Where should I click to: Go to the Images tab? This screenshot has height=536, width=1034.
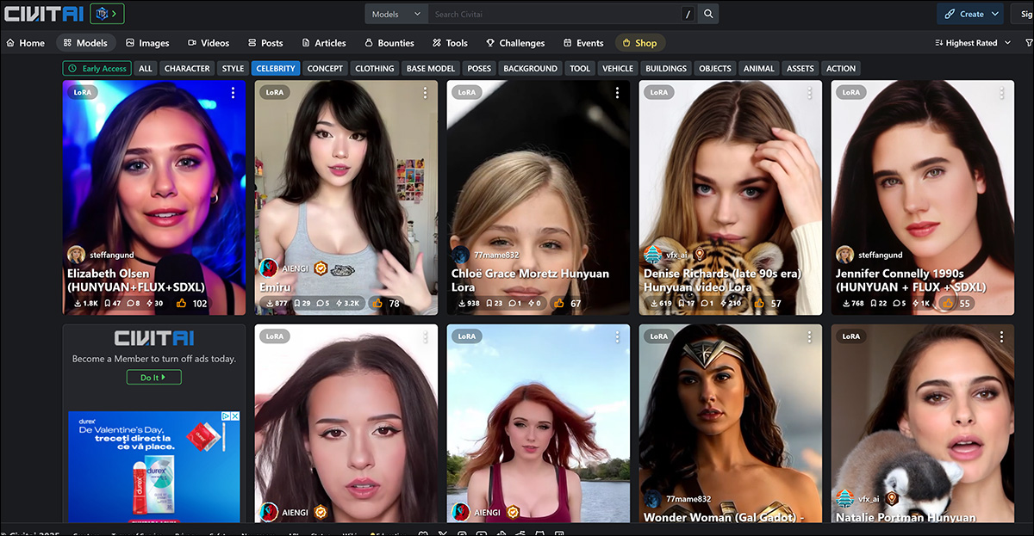[x=147, y=43]
